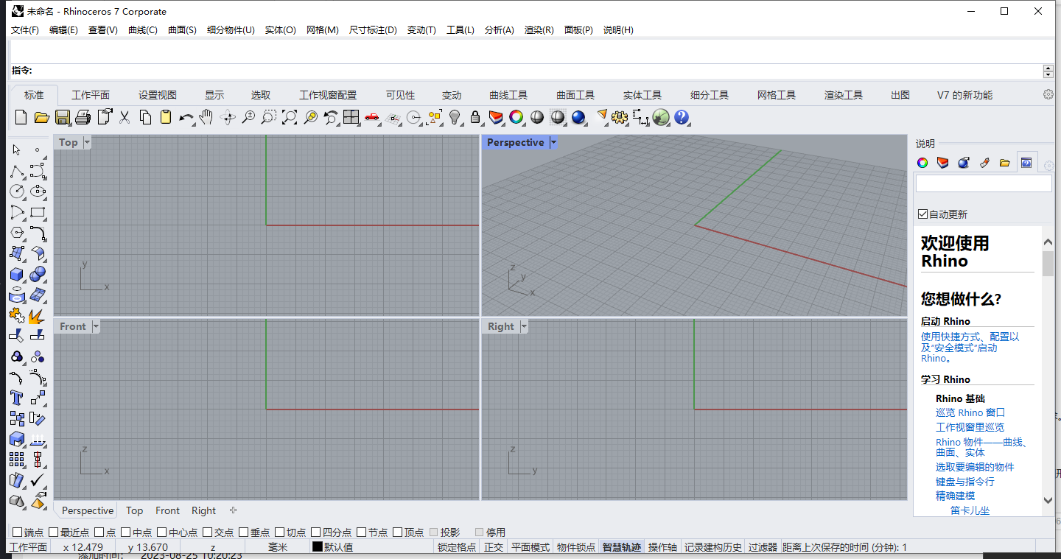Click the Lock Objects padlock icon
The image size is (1061, 559).
(x=475, y=117)
